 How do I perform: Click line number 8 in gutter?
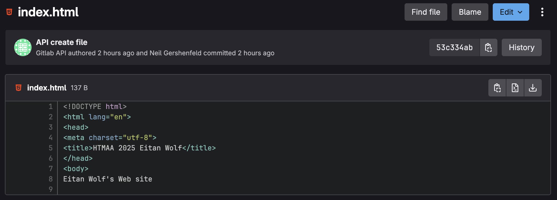[51, 179]
